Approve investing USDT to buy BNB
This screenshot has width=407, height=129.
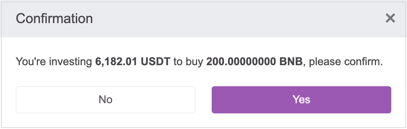coord(301,99)
